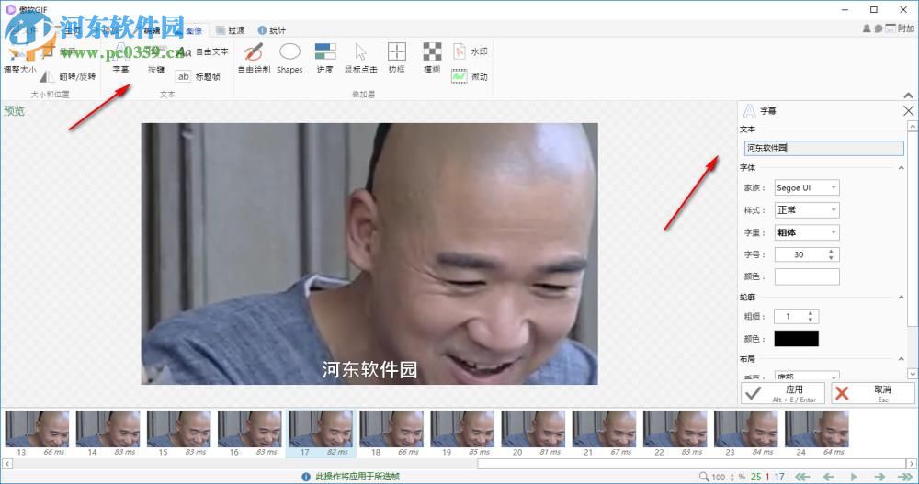Open the 边框 border tool
The height and width of the screenshot is (484, 919).
[397, 59]
